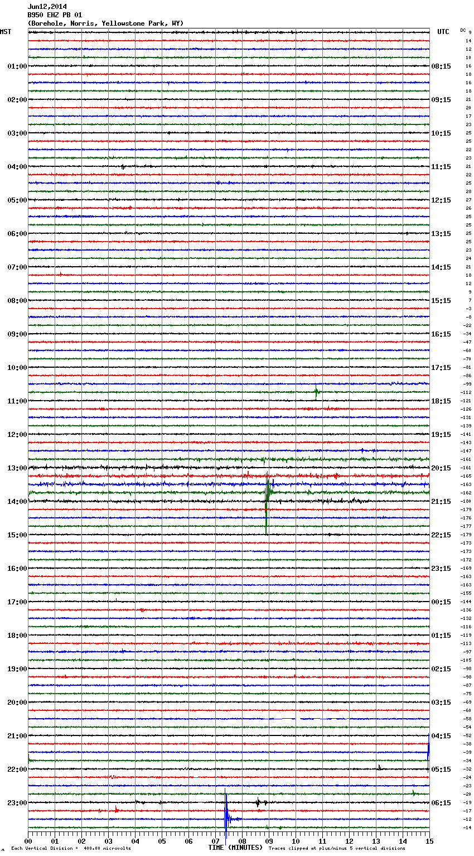Click the 01:15 UTC time label
This screenshot has width=474, height=856.
point(441,636)
